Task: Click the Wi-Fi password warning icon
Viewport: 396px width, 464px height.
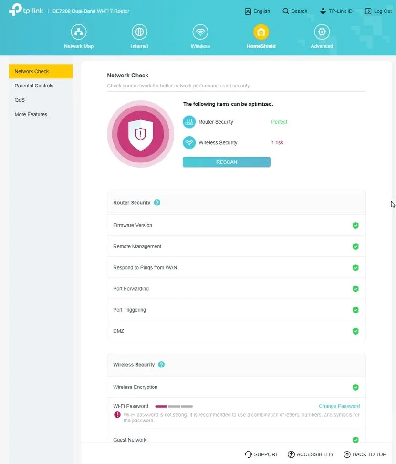Action: tap(117, 415)
